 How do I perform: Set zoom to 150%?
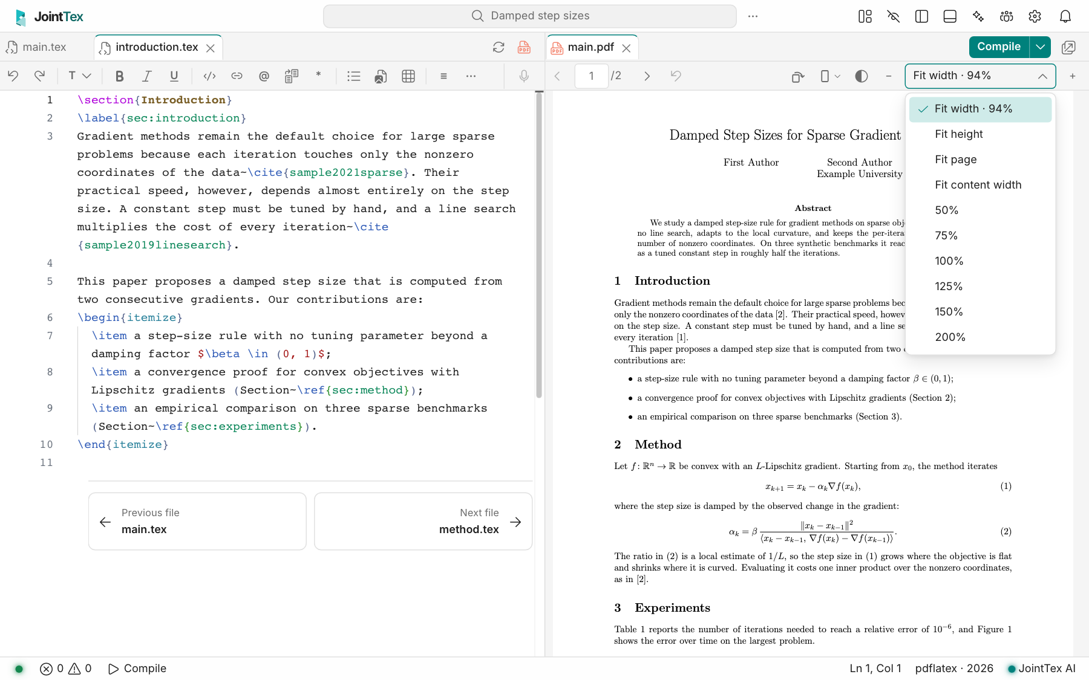pyautogui.click(x=980, y=312)
